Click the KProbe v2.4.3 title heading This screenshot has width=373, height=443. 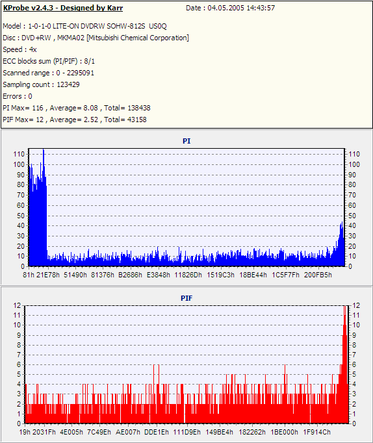(63, 8)
